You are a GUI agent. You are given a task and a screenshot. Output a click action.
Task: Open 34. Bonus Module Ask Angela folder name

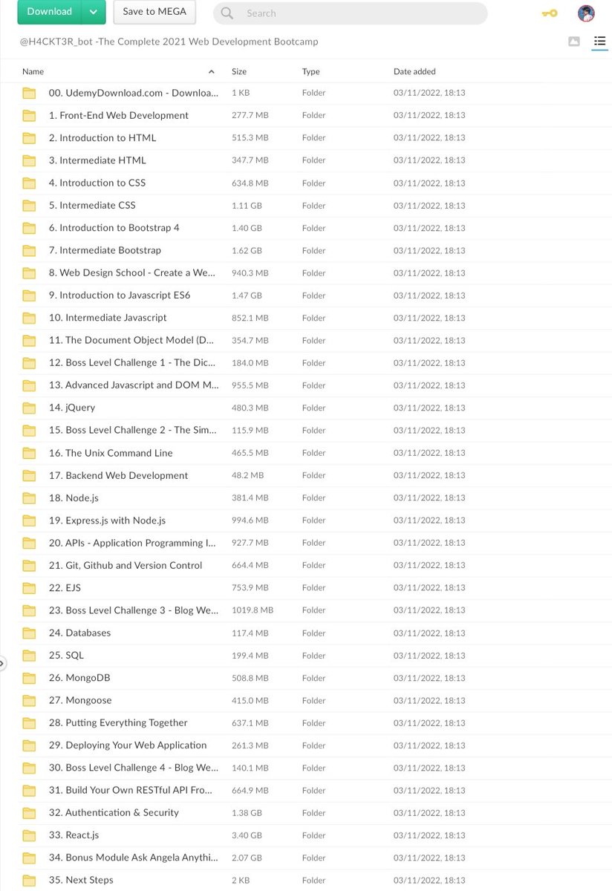(134, 858)
